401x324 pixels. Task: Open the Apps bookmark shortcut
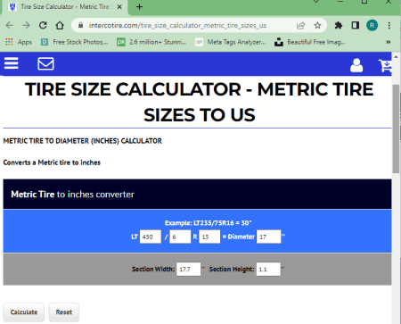click(19, 42)
